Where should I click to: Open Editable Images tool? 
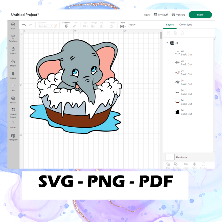coord(13,113)
